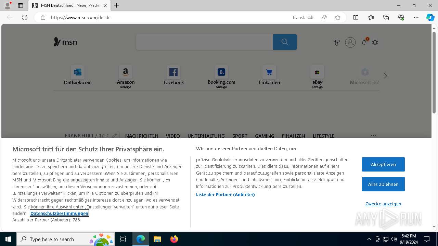438x246 pixels.
Task: Open the Microsoft 365 shortcut
Action: click(x=365, y=76)
